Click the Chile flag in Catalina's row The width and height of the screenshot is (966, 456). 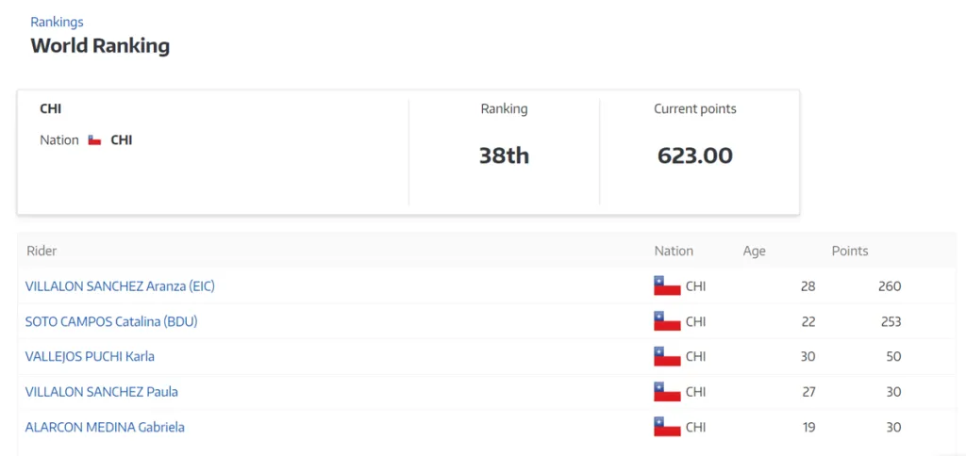[667, 321]
